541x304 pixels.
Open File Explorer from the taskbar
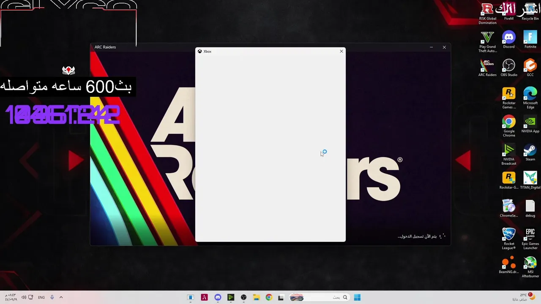256,297
